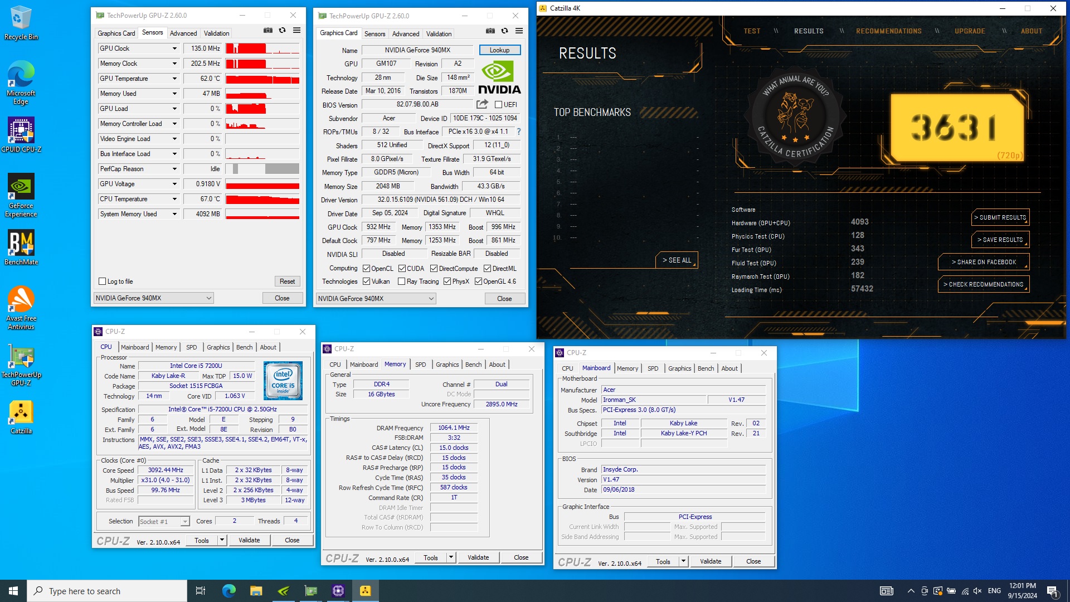Click SUBMIT RESULTS in Catzilla
The width and height of the screenshot is (1070, 602).
coord(1000,217)
